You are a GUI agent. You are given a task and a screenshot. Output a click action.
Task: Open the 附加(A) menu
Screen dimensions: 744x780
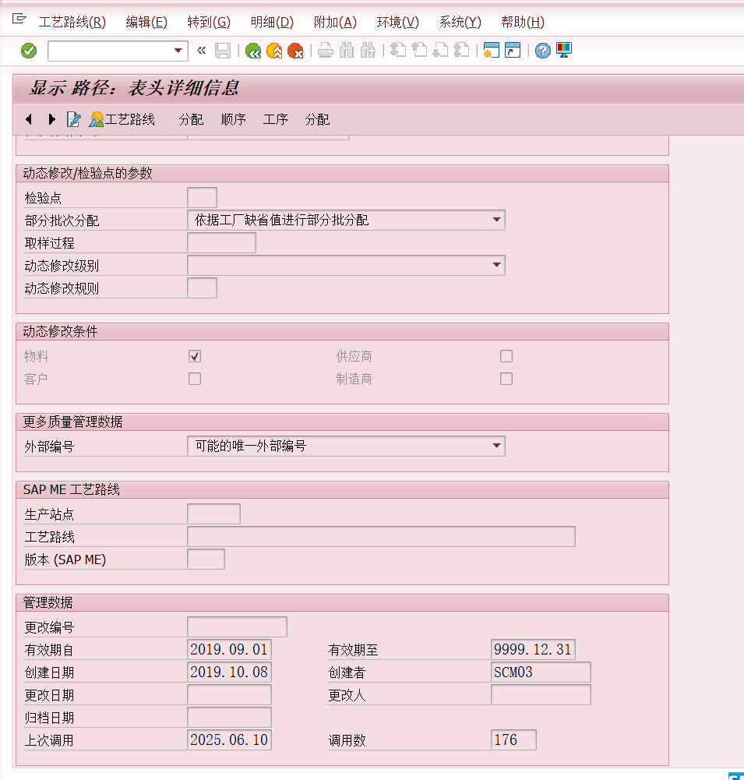pos(335,23)
